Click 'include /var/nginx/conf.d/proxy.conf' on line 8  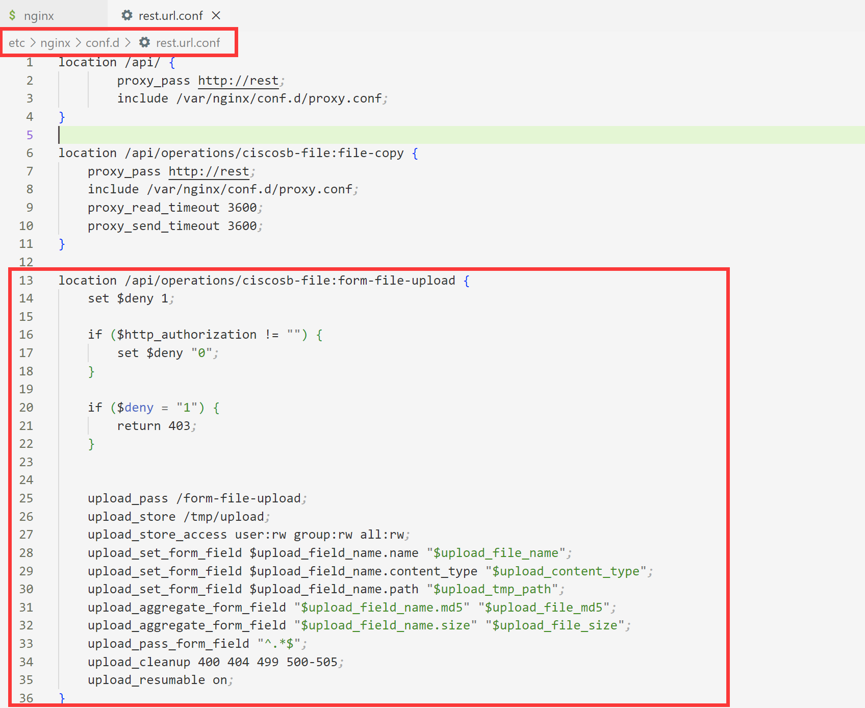point(220,189)
